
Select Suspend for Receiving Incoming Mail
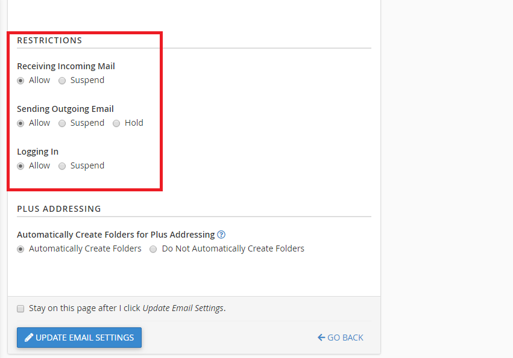point(62,81)
